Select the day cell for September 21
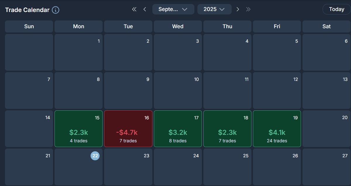351x186 pixels. tap(29, 167)
